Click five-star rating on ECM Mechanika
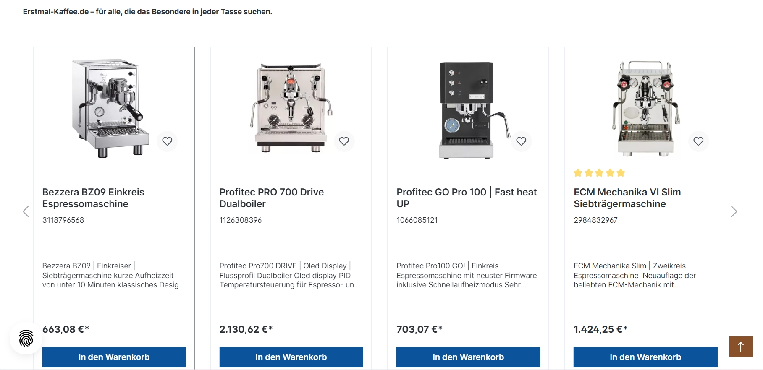Viewport: 763px width, 370px height. click(599, 173)
